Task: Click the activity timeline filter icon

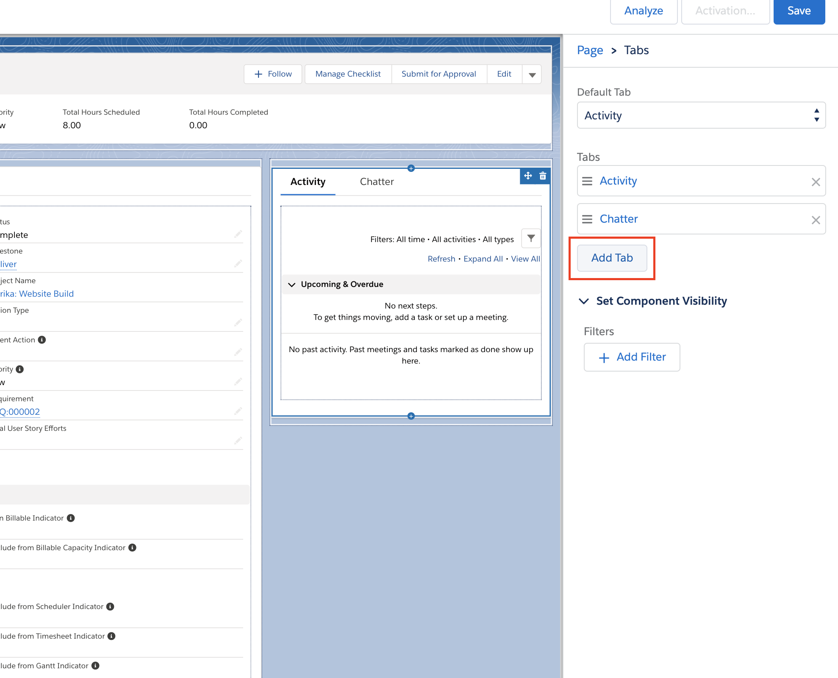Action: tap(530, 239)
